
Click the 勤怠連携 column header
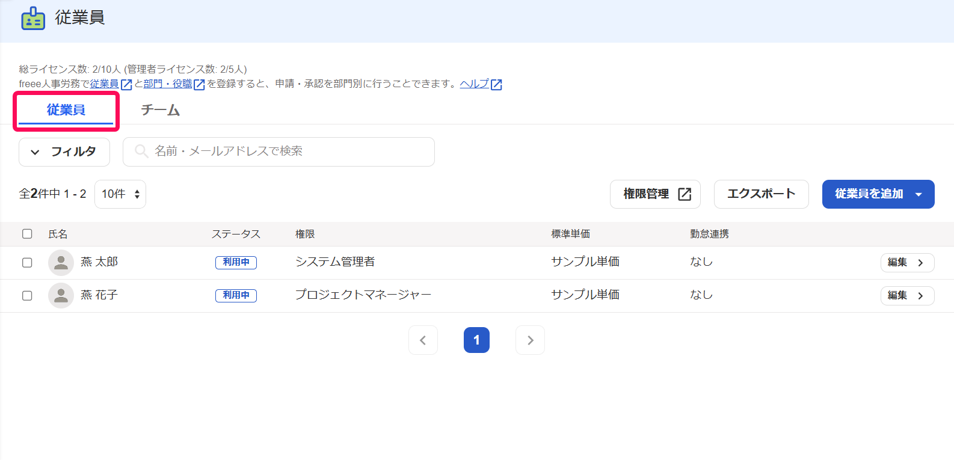(x=710, y=234)
